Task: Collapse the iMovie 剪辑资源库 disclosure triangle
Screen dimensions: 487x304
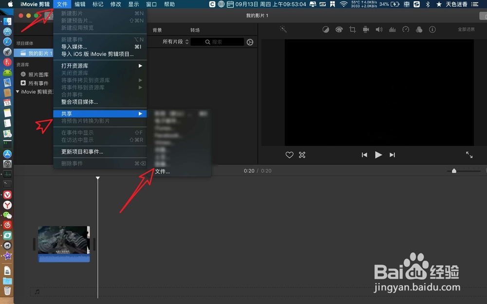Action: click(x=18, y=91)
